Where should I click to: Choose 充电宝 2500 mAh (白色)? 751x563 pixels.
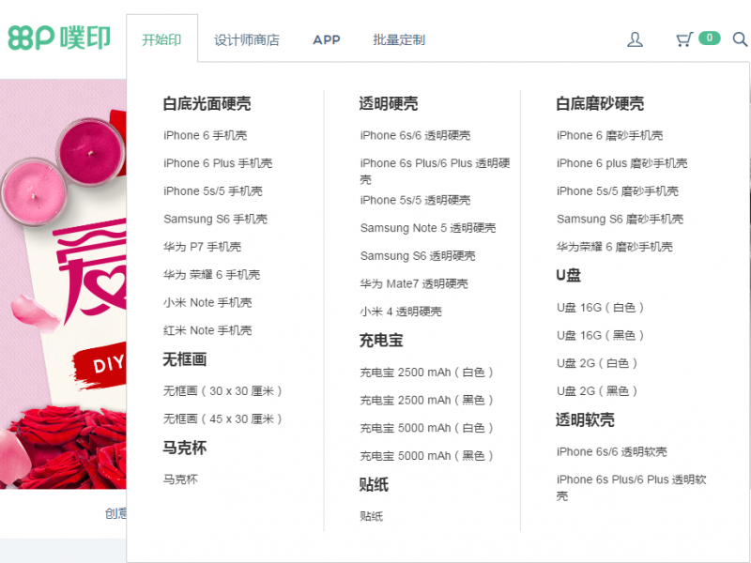427,373
